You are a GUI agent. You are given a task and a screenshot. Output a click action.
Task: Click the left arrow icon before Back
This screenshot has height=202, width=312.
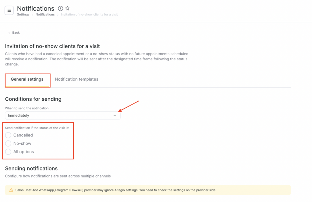[x=9, y=33]
